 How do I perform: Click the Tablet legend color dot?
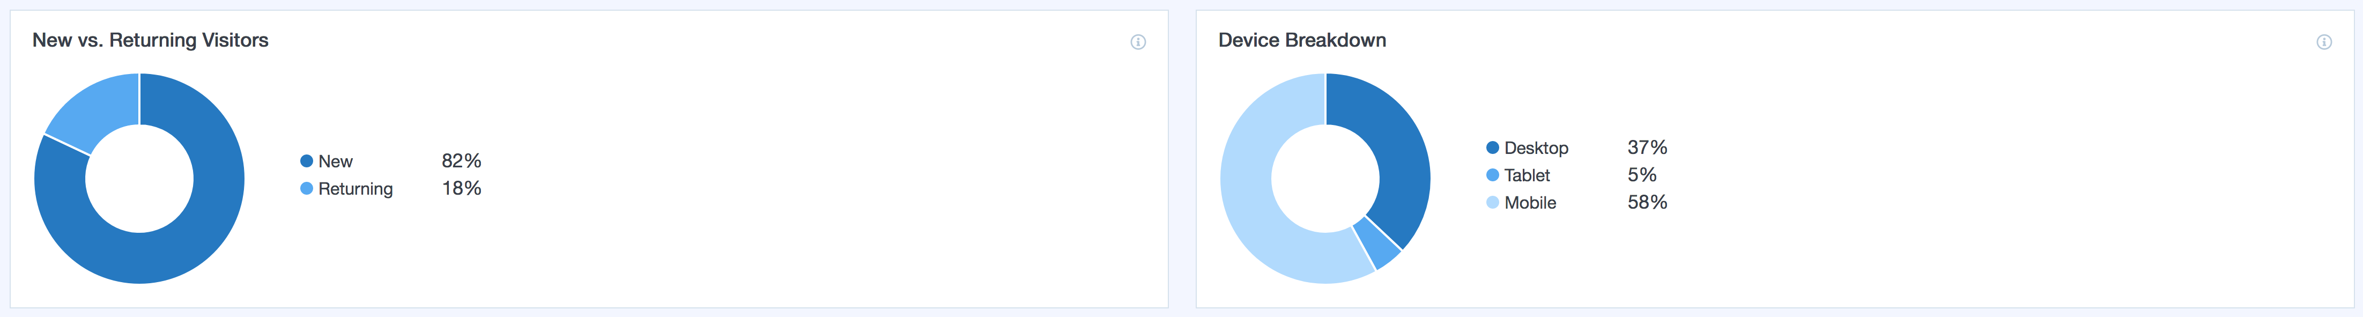click(1492, 174)
